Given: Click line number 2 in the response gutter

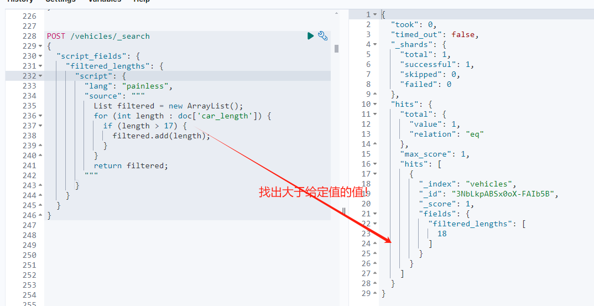Looking at the screenshot, I should tap(368, 25).
